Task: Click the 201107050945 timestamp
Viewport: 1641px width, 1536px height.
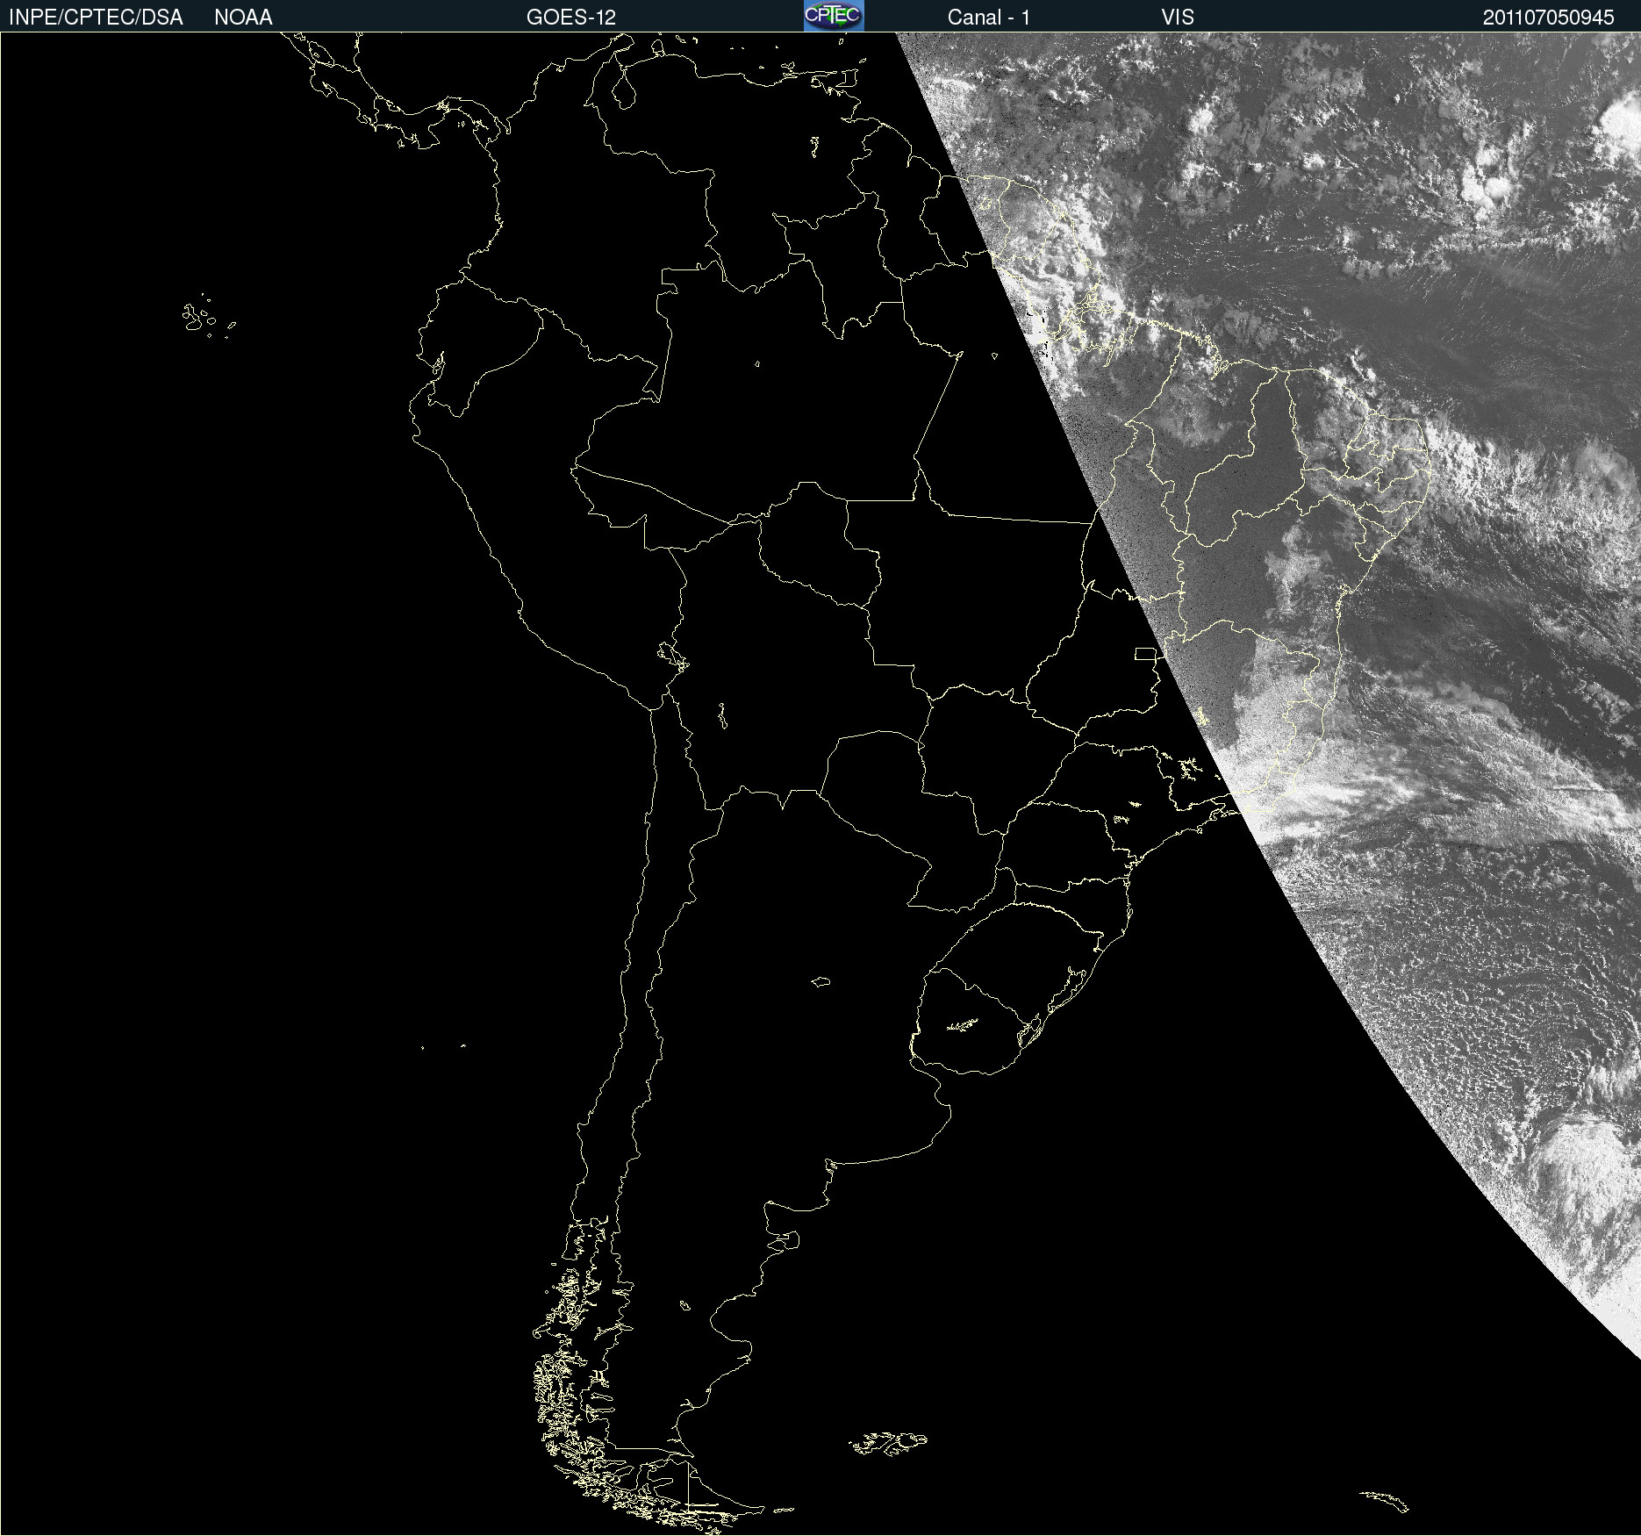Action: pos(1548,18)
